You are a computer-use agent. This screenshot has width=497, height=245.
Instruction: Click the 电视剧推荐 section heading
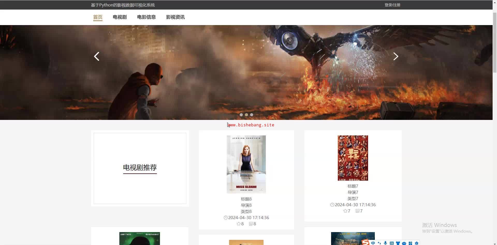(140, 167)
